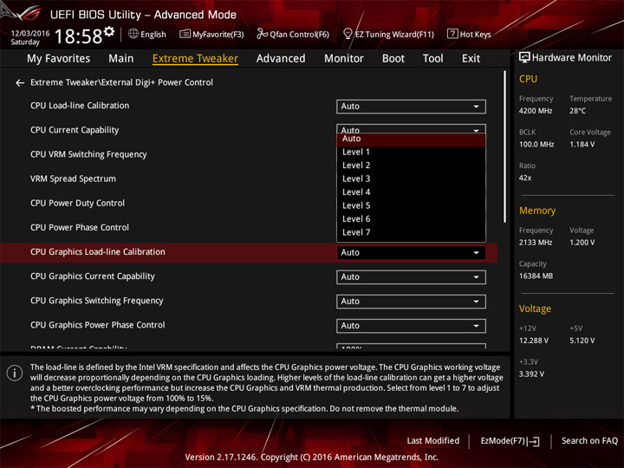
Task: Click the settings list vertical scrollbar
Action: (504, 146)
